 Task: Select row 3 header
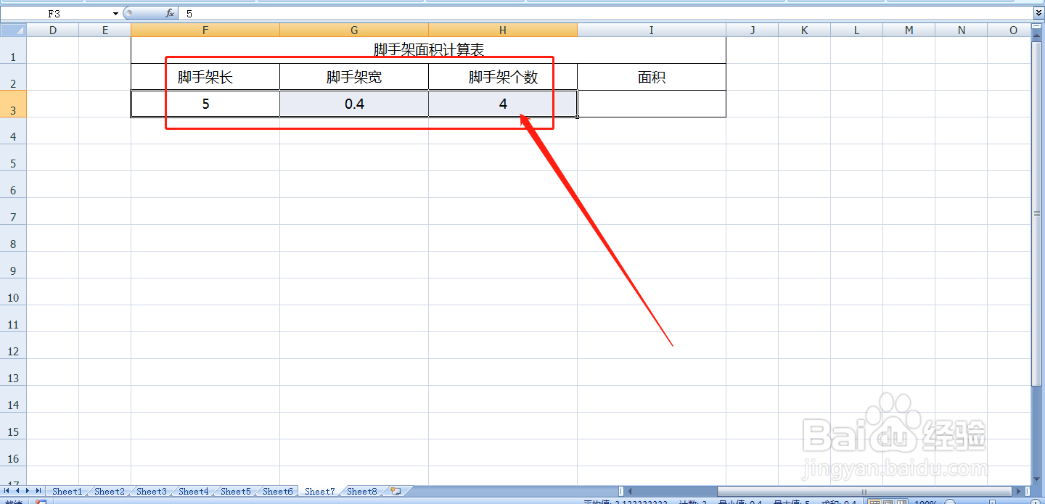point(13,104)
